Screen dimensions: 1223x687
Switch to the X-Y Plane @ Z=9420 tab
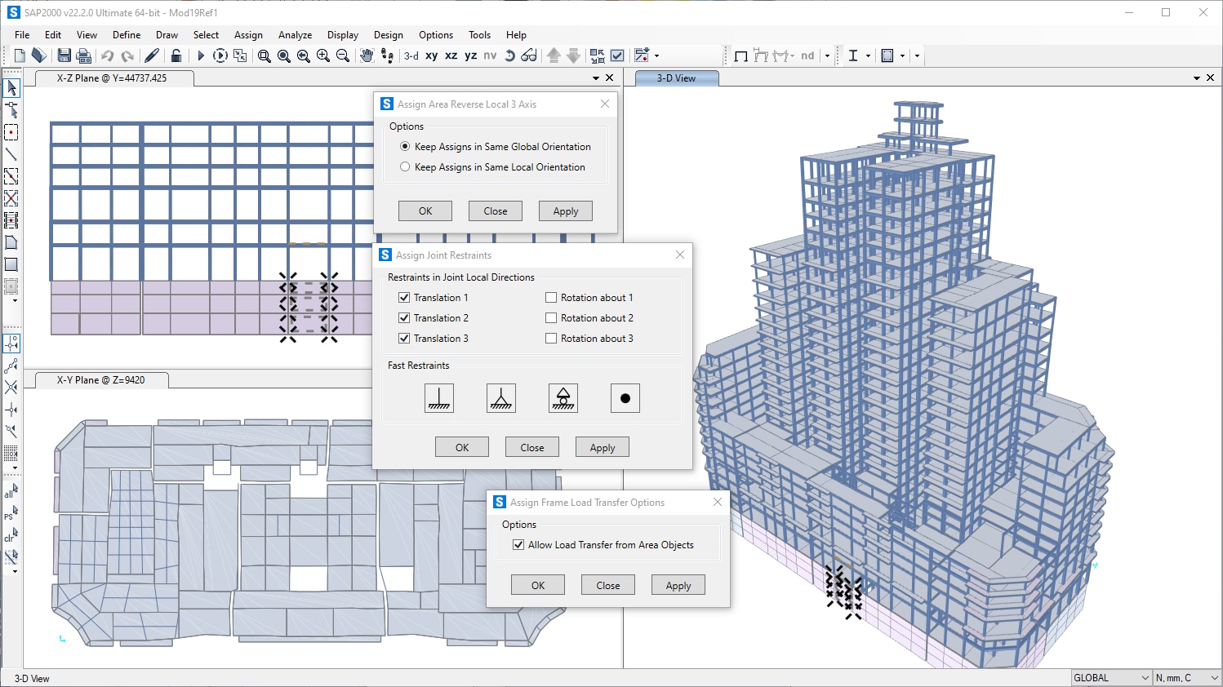(x=100, y=380)
